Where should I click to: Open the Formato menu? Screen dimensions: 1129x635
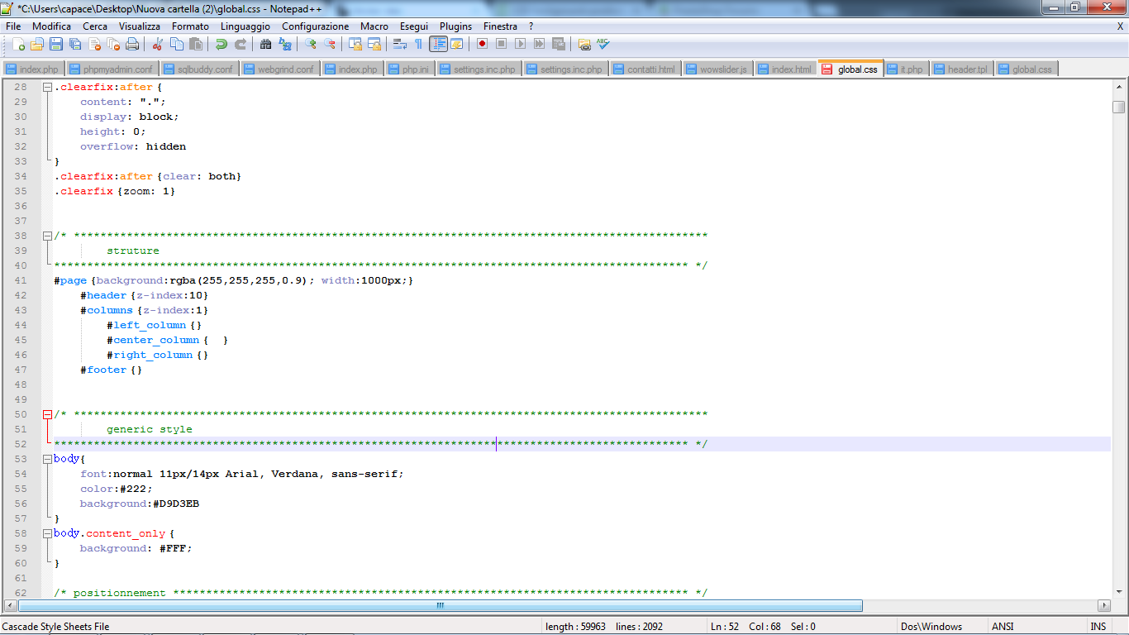pos(190,26)
